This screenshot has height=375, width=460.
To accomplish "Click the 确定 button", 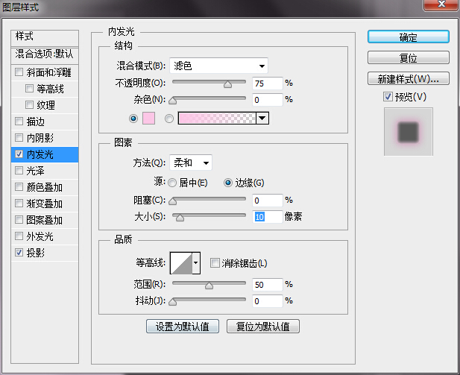I will coord(408,37).
